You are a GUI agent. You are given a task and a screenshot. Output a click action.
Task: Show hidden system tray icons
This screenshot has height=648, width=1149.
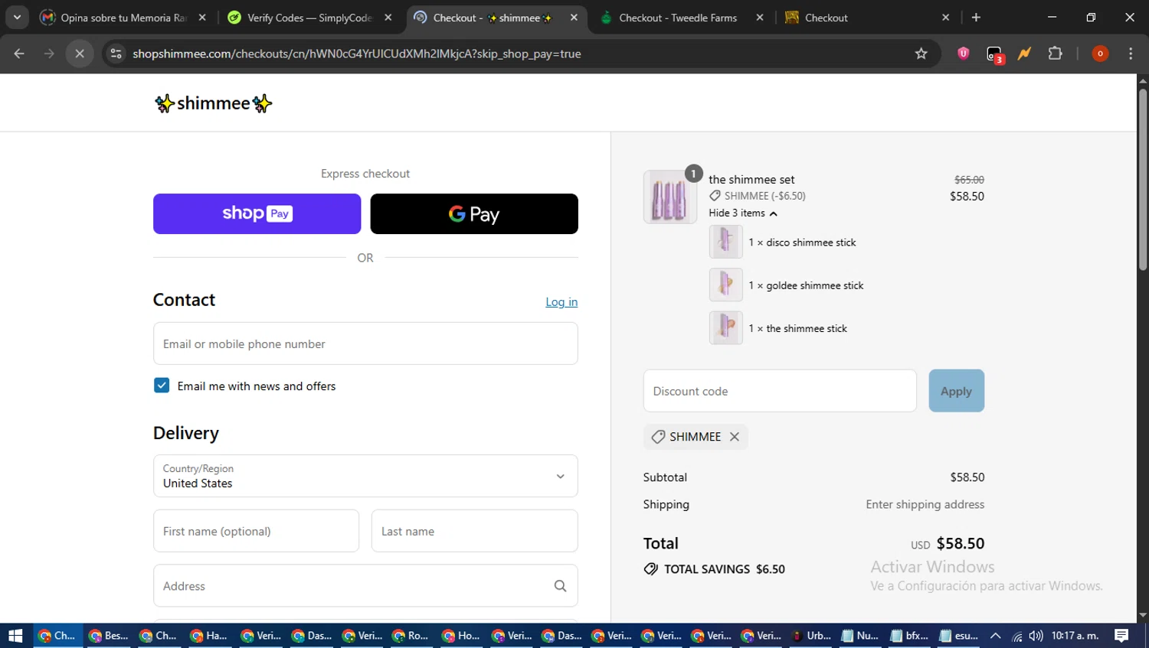click(996, 636)
